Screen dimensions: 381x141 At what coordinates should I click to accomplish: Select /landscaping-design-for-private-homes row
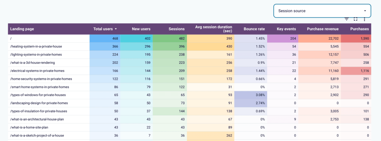(x=189, y=103)
